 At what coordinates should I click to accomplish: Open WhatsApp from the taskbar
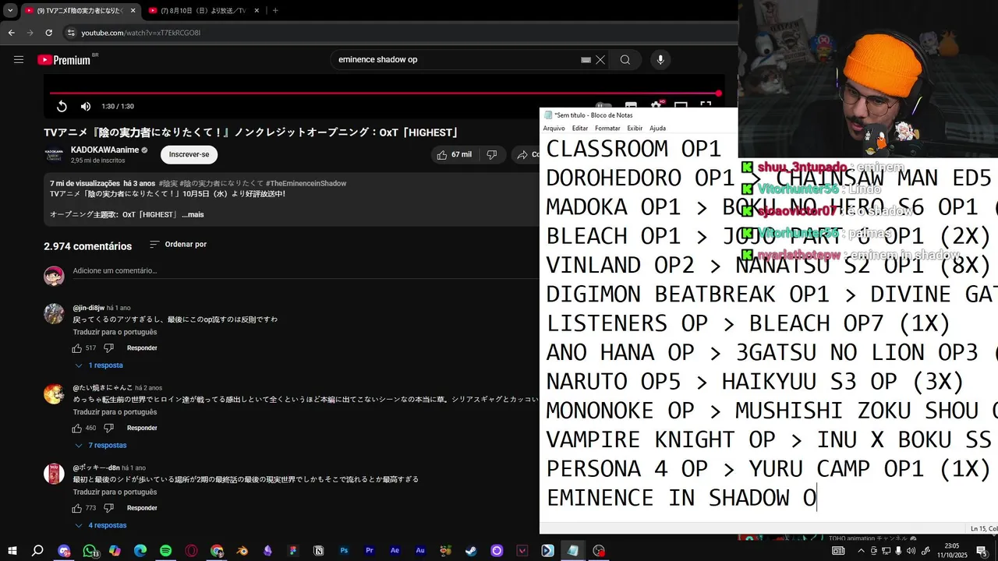[90, 551]
